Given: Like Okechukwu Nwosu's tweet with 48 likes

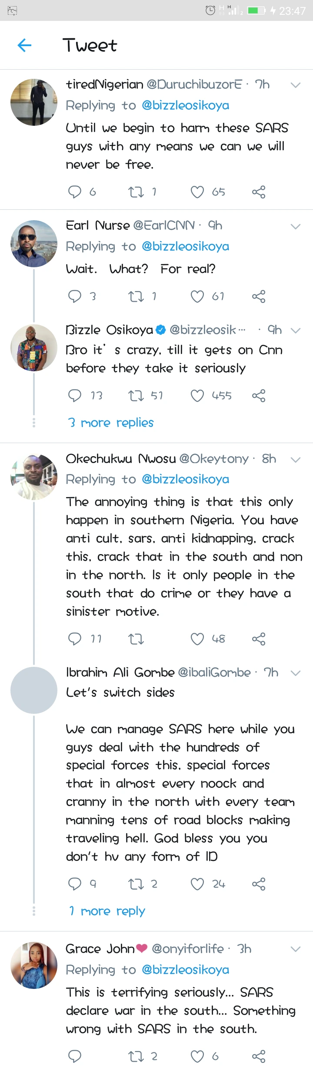Looking at the screenshot, I should click(197, 639).
